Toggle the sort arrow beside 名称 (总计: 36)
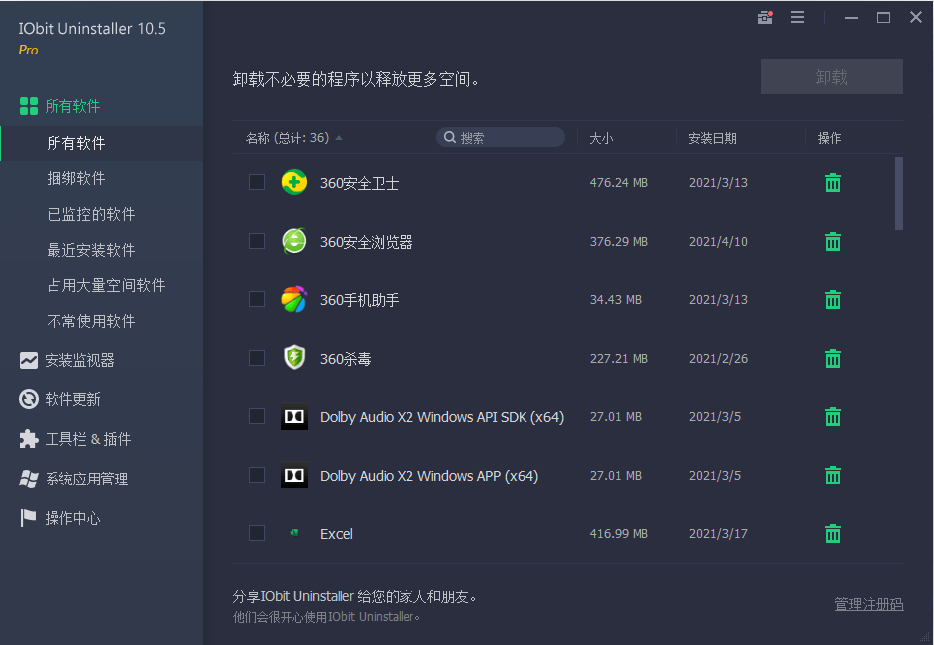 pyautogui.click(x=338, y=138)
